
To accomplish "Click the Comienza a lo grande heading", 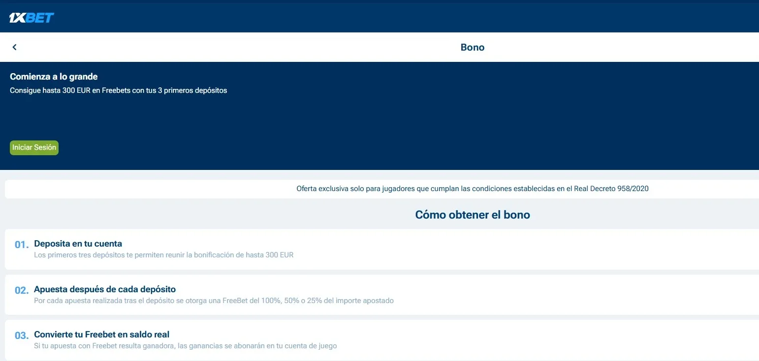I will 54,77.
